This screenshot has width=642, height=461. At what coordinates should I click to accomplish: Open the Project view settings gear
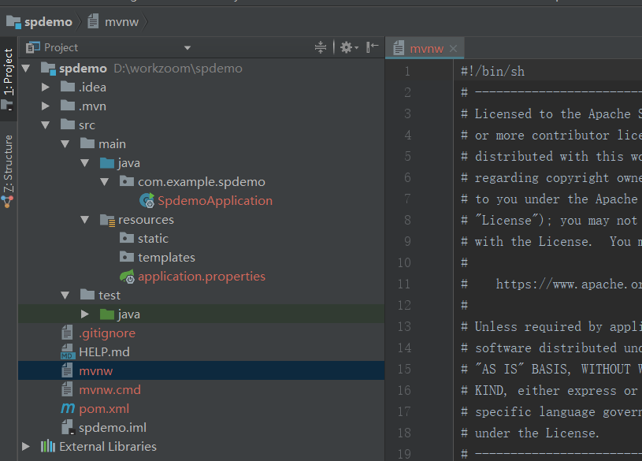click(x=347, y=47)
